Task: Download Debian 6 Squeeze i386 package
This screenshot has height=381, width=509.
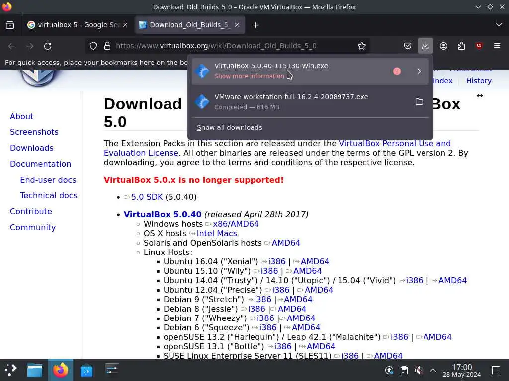Action: pos(268,327)
